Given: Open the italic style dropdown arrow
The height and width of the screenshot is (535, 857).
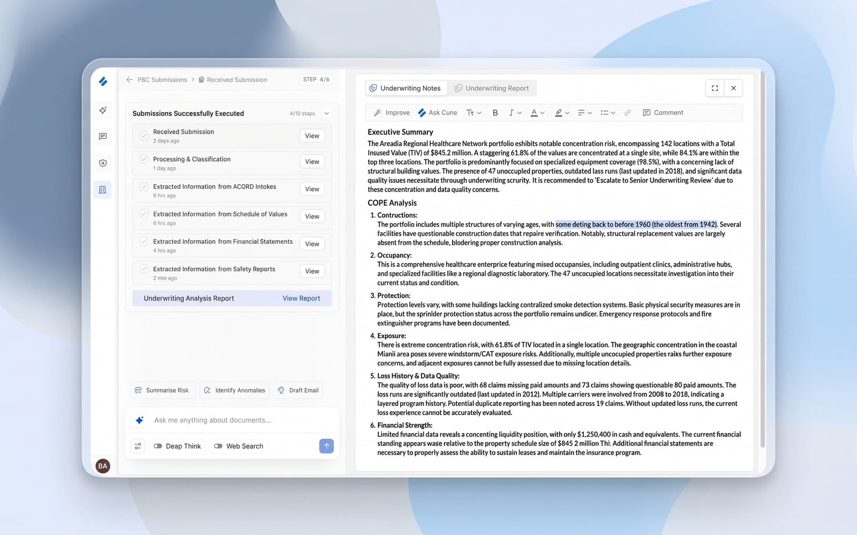Looking at the screenshot, I should 520,113.
